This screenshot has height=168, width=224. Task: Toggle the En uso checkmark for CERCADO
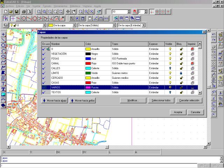tap(44, 78)
